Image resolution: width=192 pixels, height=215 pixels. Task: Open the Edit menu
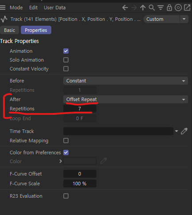click(33, 8)
